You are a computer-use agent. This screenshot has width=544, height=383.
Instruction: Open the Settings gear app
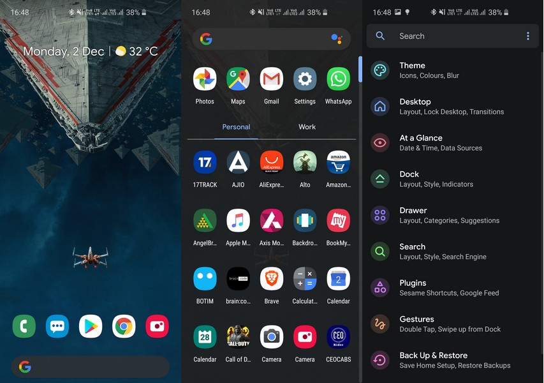pos(305,79)
